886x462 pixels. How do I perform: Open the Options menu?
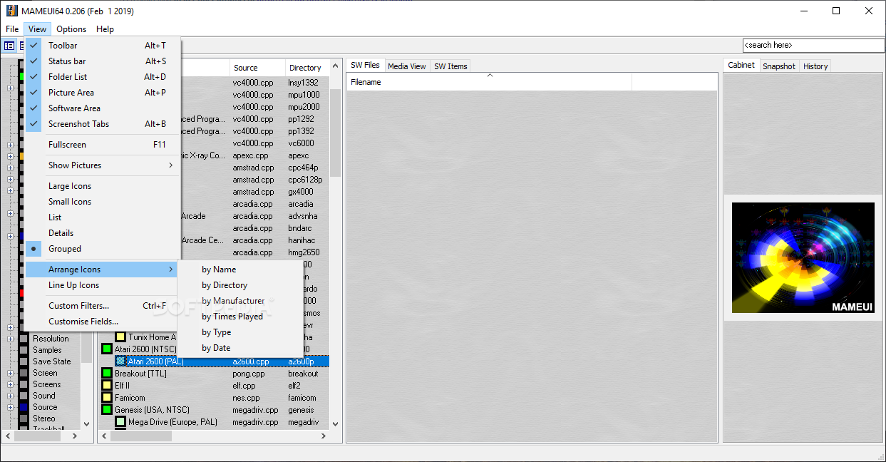coord(71,29)
